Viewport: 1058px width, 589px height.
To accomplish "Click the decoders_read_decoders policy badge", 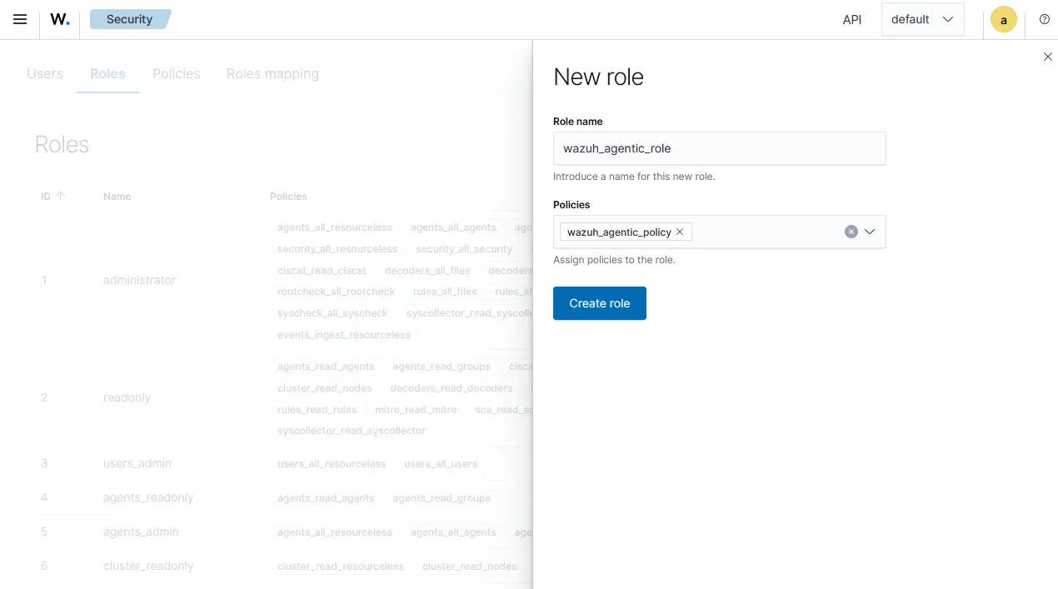I will (x=452, y=388).
